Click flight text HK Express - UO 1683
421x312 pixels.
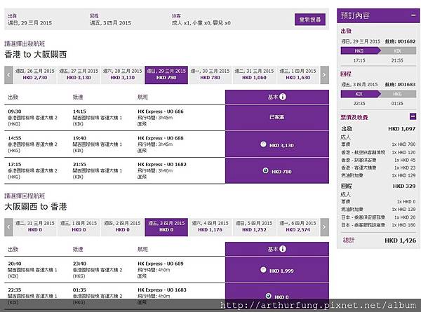tap(162, 290)
